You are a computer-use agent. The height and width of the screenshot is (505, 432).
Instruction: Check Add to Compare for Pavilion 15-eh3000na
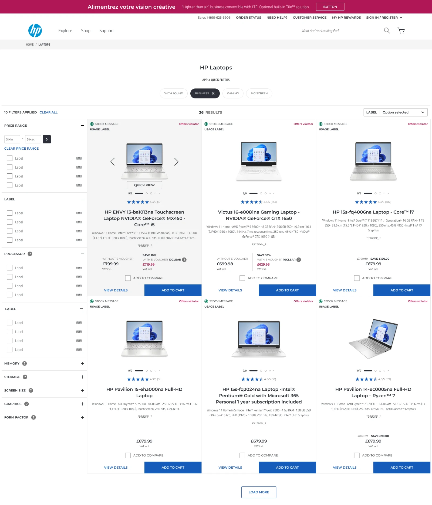128,455
